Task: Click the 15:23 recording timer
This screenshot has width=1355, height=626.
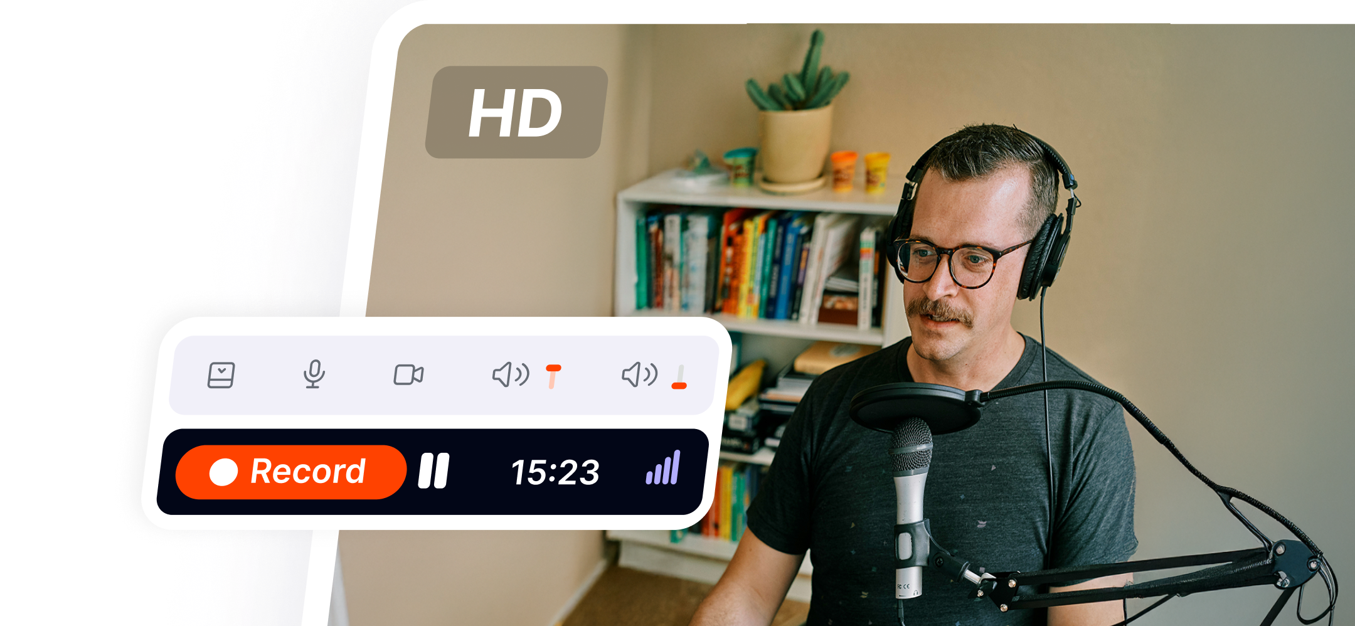Action: 555,472
